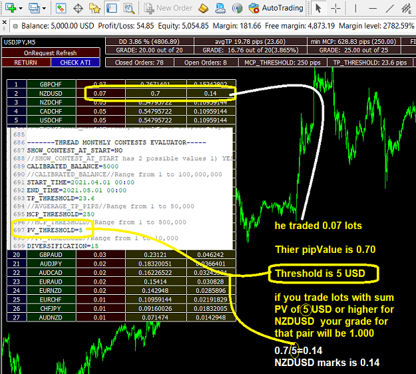Click the New Order button
Screen dimensions: 416x374
tap(168, 8)
